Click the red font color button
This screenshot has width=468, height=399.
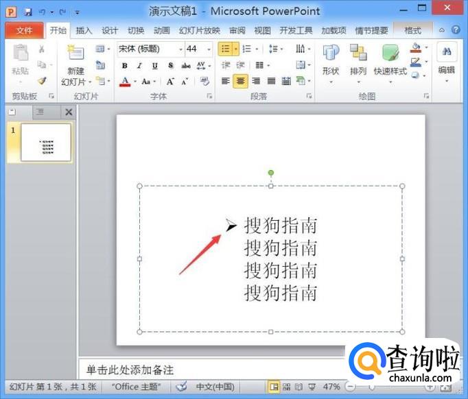point(125,81)
